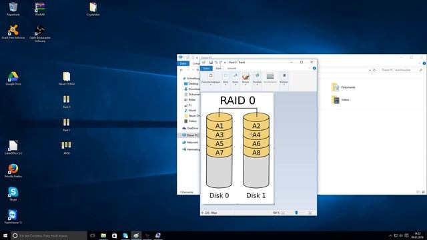Select the TeamViewer 11 desktop shortcut
The width and height of the screenshot is (427, 240).
[x=13, y=217]
